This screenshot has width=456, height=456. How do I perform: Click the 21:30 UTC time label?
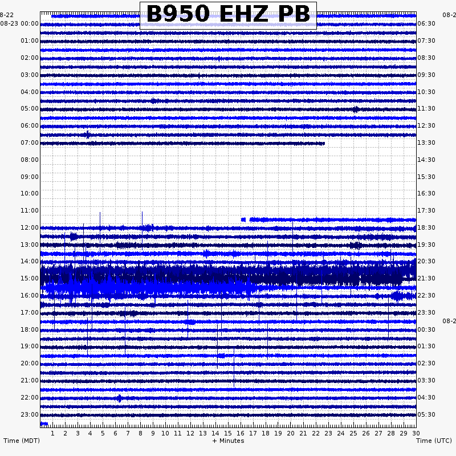[426, 278]
